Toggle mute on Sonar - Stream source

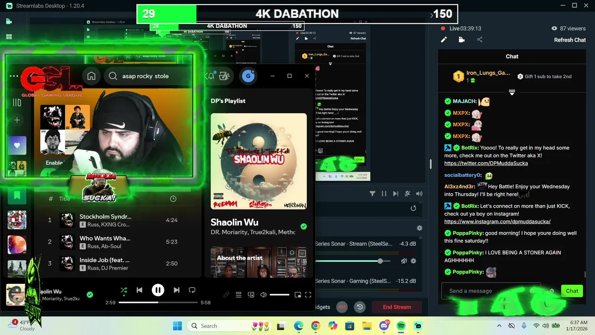pos(404,261)
